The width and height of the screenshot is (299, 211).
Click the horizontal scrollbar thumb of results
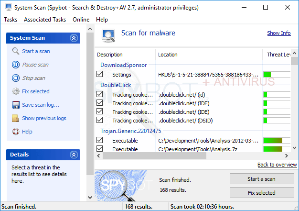pyautogui.click(x=154, y=156)
